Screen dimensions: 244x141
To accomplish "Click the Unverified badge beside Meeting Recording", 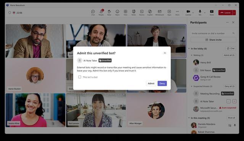I will tap(228, 93).
